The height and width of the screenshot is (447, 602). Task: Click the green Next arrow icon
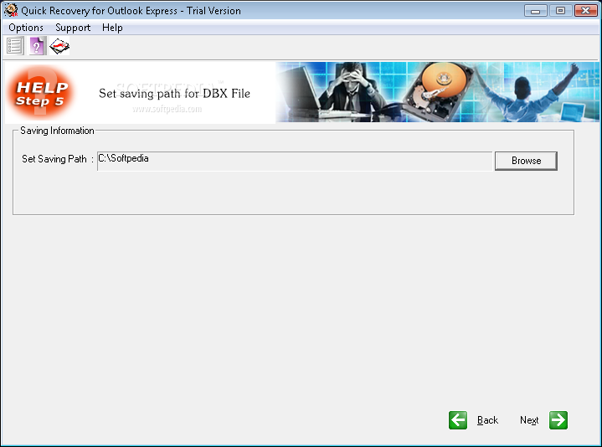click(x=558, y=420)
